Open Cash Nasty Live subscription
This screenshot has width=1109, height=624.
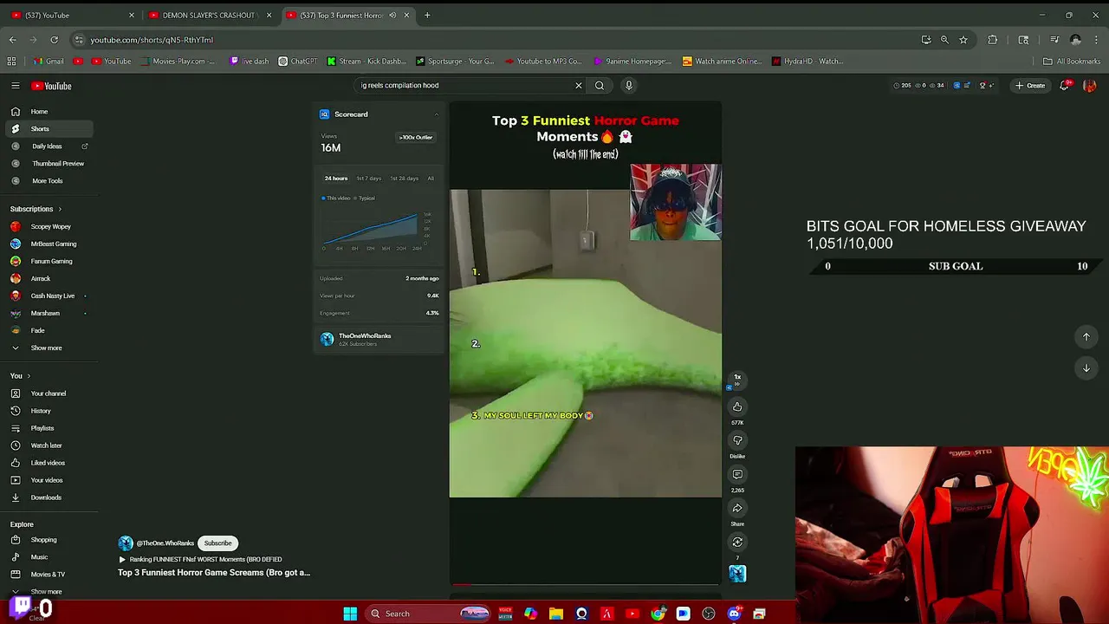[x=48, y=296]
